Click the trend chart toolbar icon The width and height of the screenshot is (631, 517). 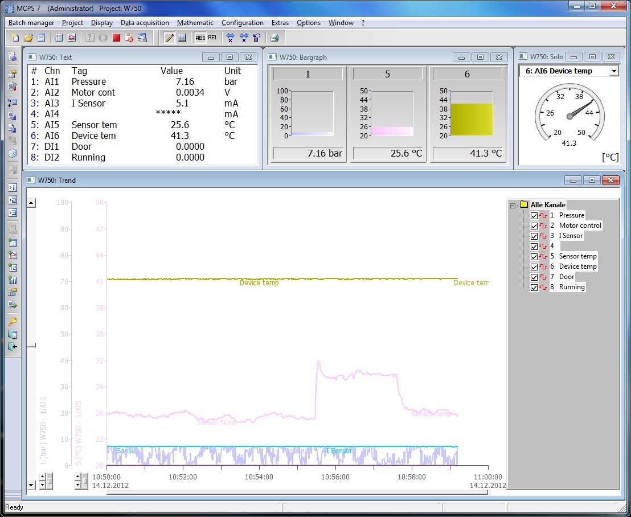(x=72, y=38)
